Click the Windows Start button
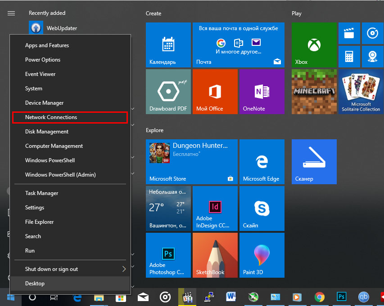384x306 pixels. [x=11, y=297]
